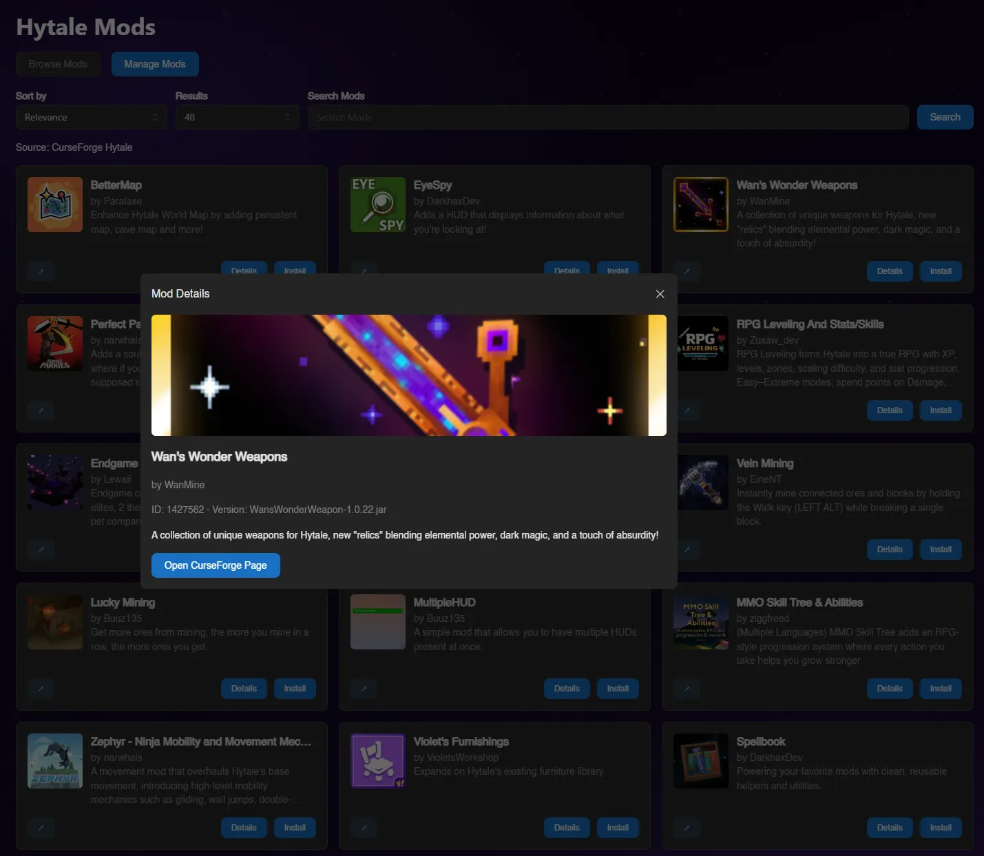View Details for Violet's Furnishings
This screenshot has height=856, width=984.
click(x=567, y=828)
